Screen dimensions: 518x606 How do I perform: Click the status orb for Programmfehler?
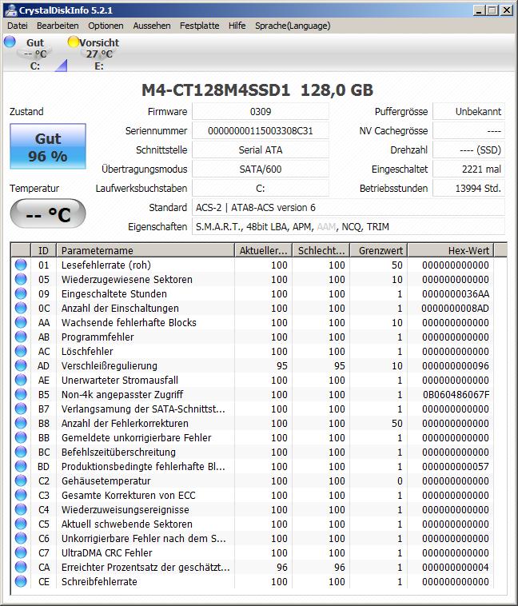[21, 337]
